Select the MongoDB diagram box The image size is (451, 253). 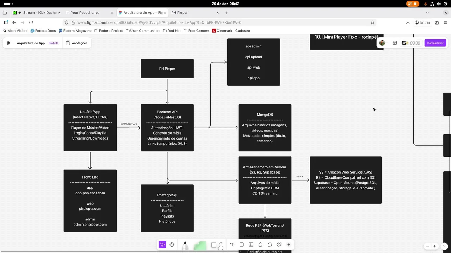point(265,128)
